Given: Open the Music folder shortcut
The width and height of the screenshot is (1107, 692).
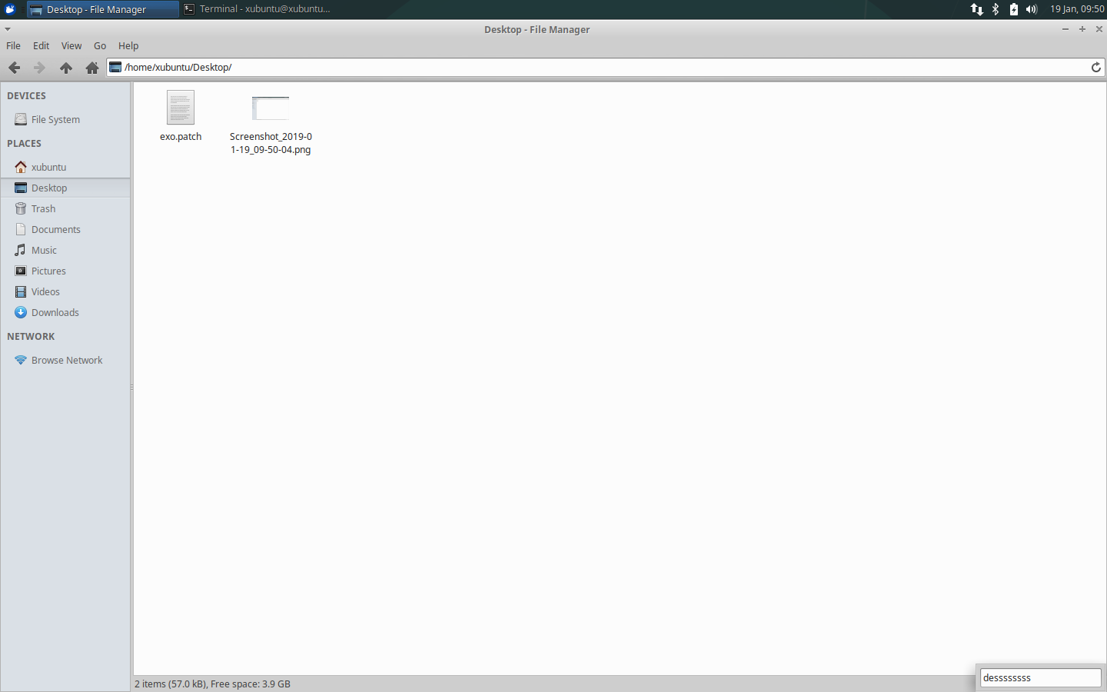Looking at the screenshot, I should [44, 250].
